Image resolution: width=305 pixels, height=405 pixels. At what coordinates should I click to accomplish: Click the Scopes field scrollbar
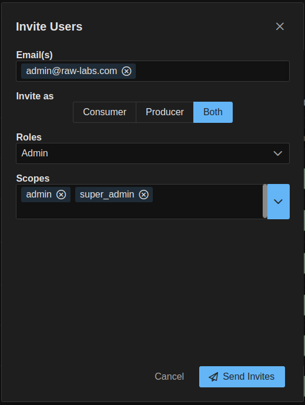(x=264, y=201)
